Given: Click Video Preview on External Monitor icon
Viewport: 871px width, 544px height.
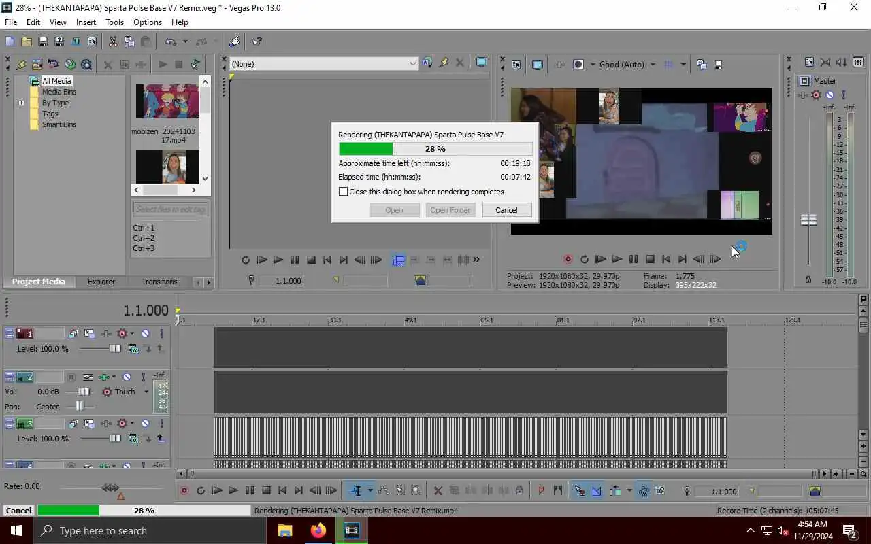Looking at the screenshot, I should [x=538, y=65].
